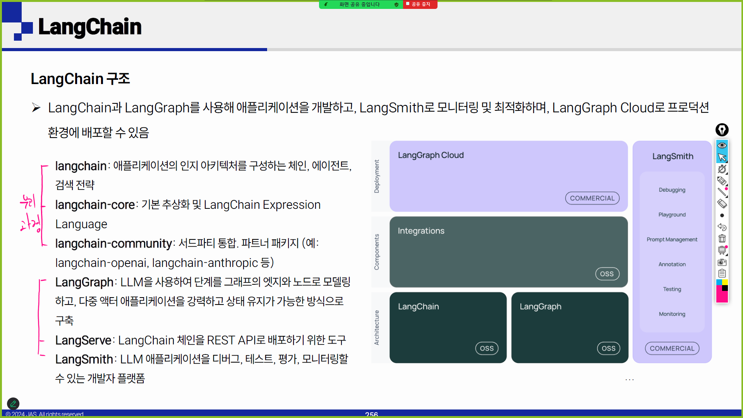Screen dimensions: 743x418
Task: Pick the yellow color swatch
Action: coord(725,282)
